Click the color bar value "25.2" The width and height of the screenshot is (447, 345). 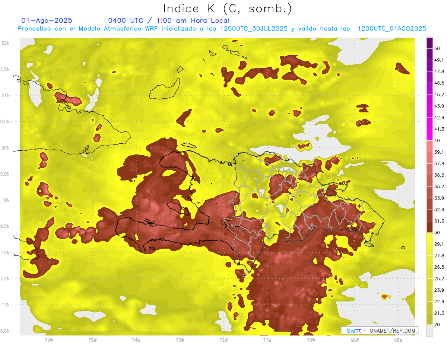(x=439, y=279)
